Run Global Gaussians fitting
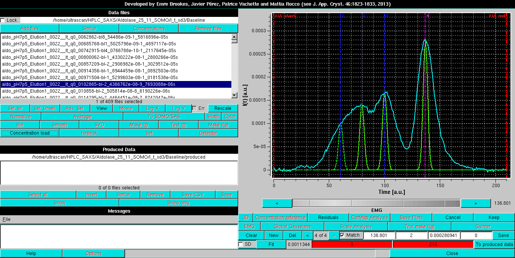The height and width of the screenshot is (258, 515). point(292,226)
